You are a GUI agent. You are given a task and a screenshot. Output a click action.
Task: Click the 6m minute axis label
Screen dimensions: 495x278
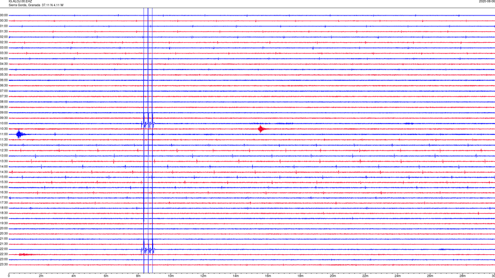coord(106,276)
